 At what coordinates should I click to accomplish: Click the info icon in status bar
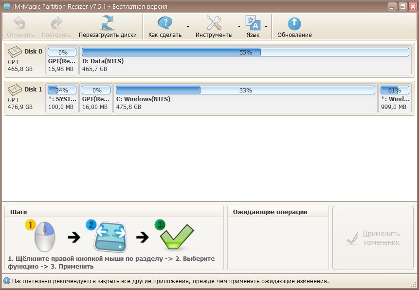pyautogui.click(x=7, y=281)
